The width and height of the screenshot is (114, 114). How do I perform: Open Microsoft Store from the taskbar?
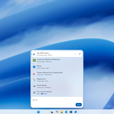tap(71, 112)
